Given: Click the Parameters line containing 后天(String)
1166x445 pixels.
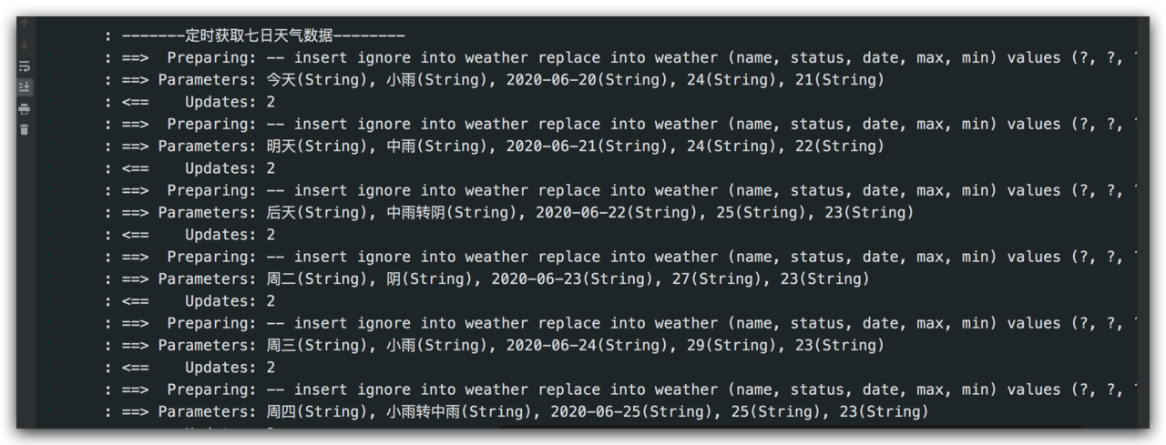Looking at the screenshot, I should (509, 213).
